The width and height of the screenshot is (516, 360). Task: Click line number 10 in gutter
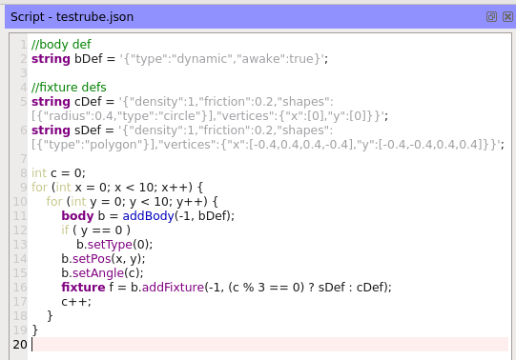tap(20, 202)
